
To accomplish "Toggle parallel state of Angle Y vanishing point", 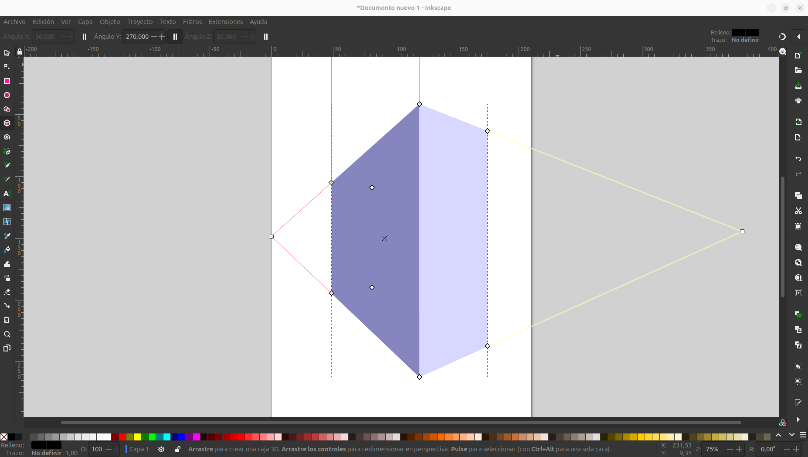I will click(x=175, y=37).
